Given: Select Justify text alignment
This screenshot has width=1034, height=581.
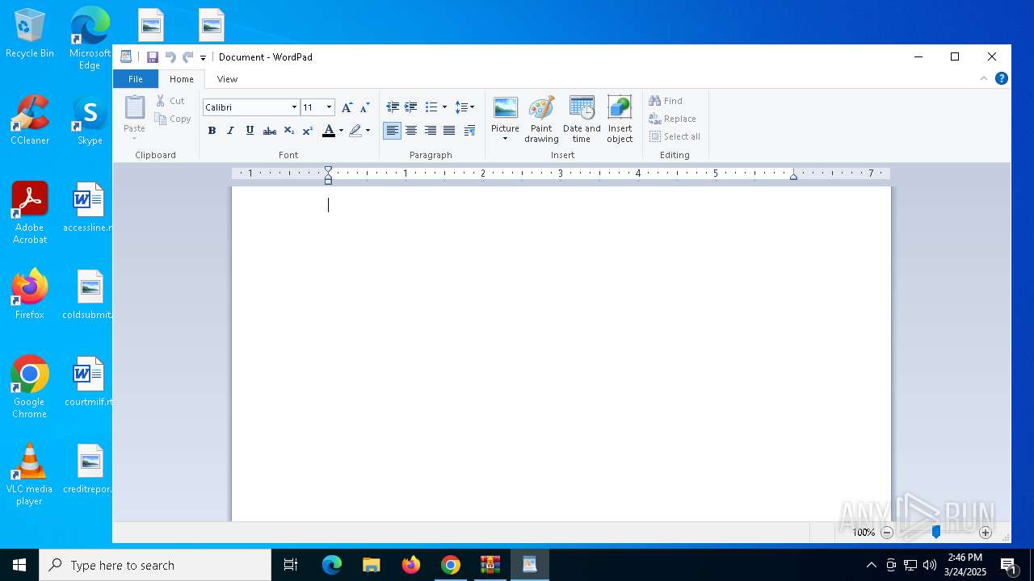Looking at the screenshot, I should point(449,131).
